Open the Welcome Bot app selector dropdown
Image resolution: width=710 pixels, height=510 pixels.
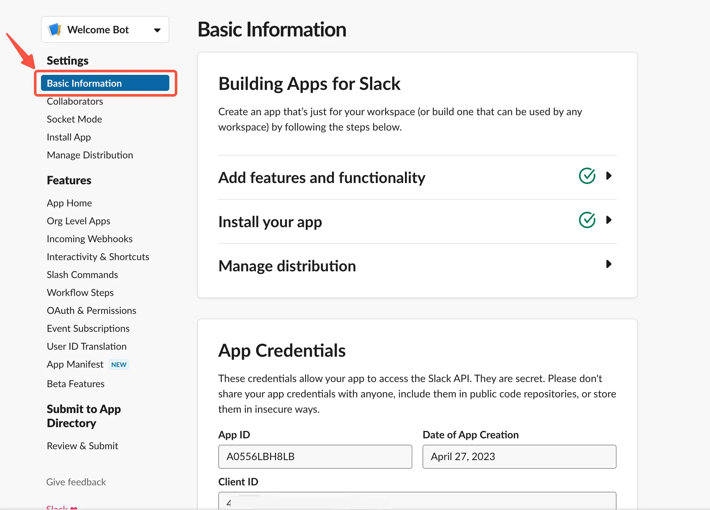[x=105, y=29]
